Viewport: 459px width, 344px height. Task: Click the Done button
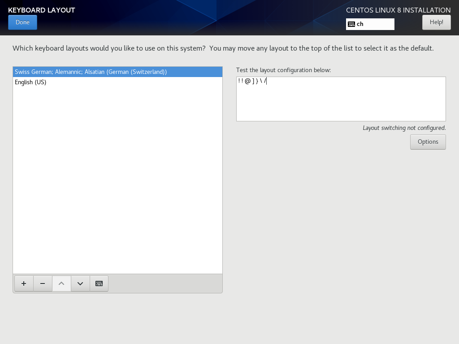22,22
